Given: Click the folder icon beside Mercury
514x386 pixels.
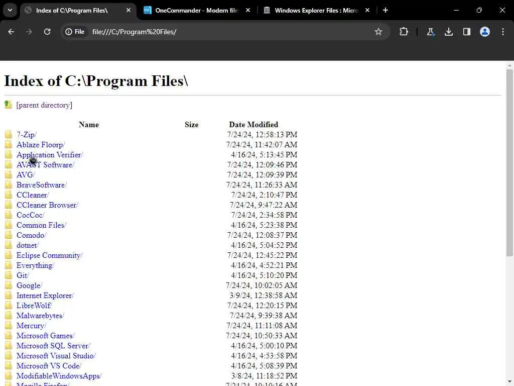Looking at the screenshot, I should click(9, 326).
